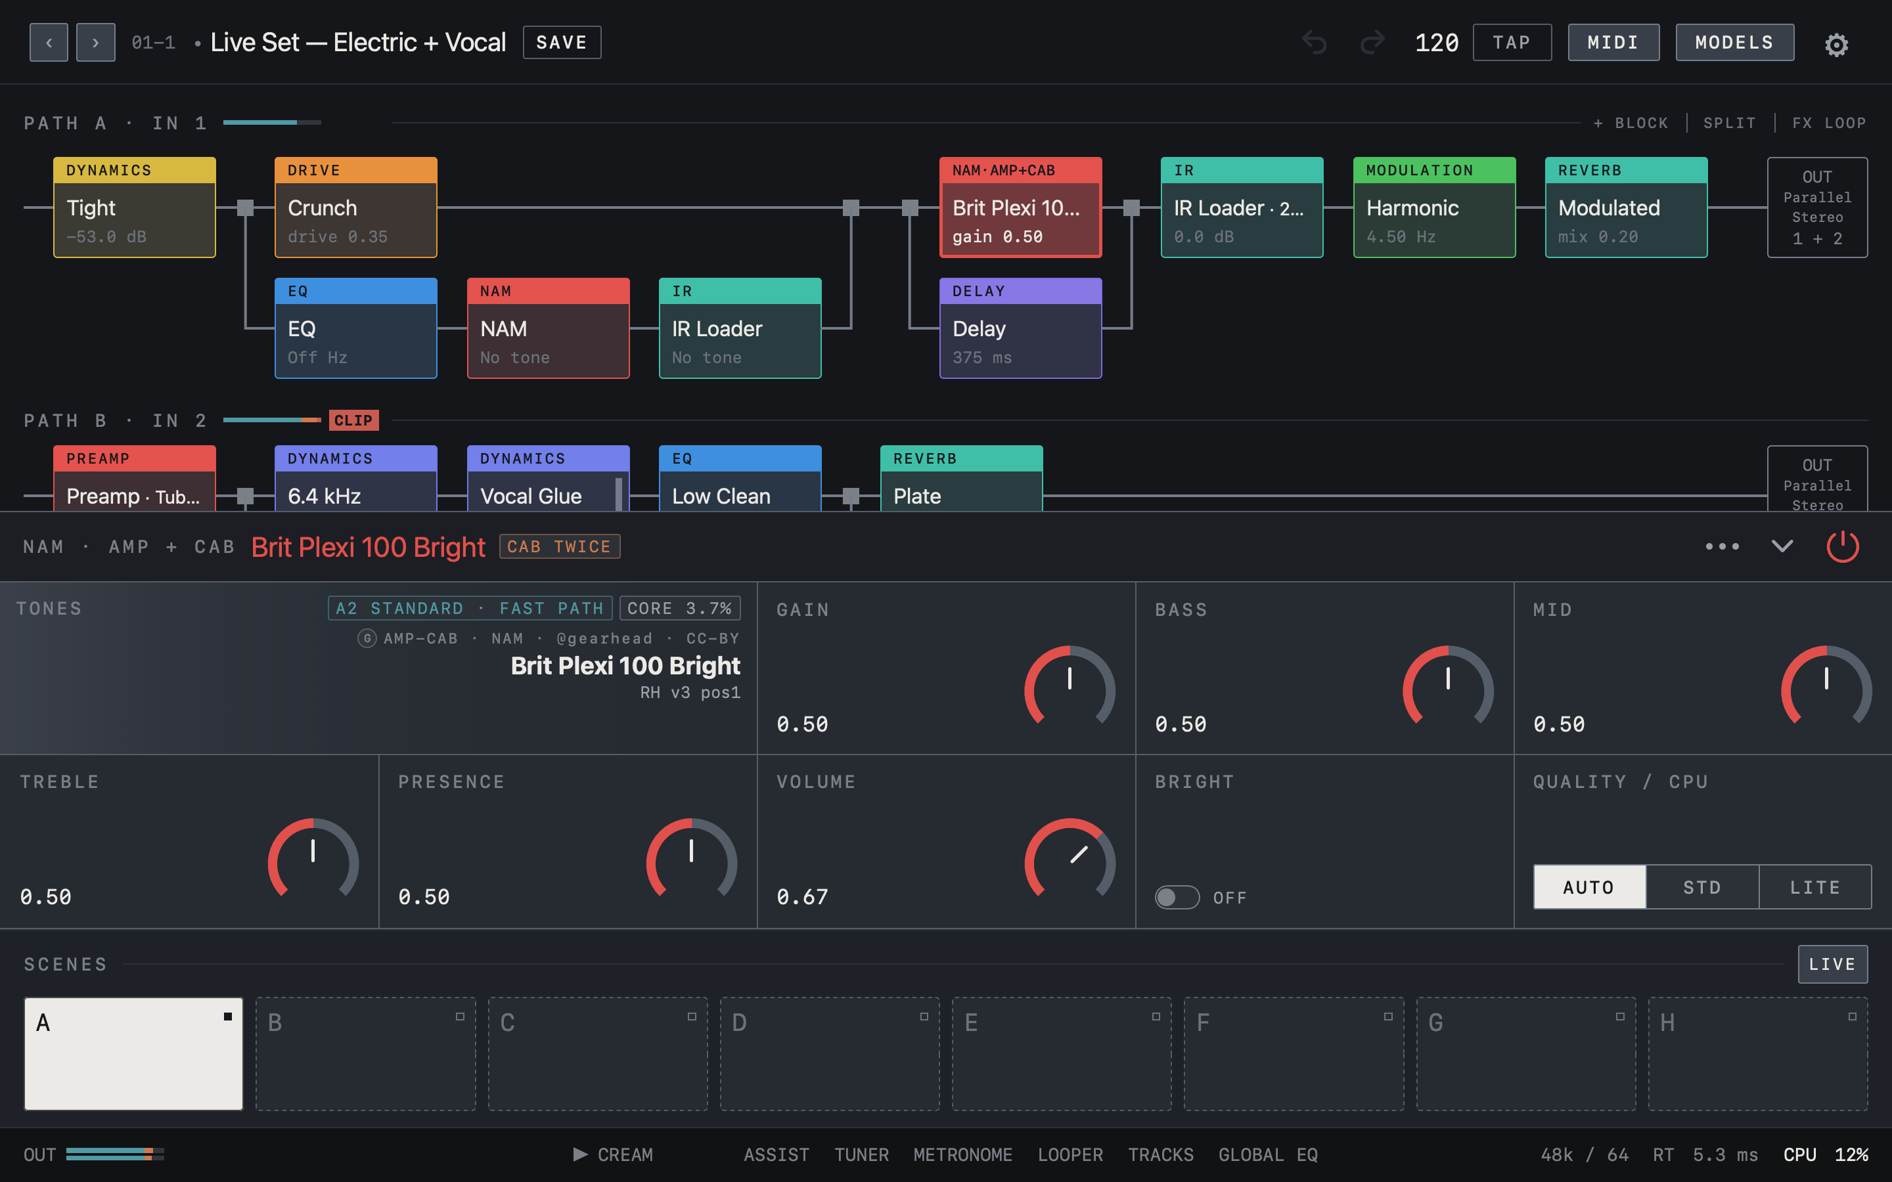
Task: Add a block with + BLOCK
Action: click(x=1630, y=123)
